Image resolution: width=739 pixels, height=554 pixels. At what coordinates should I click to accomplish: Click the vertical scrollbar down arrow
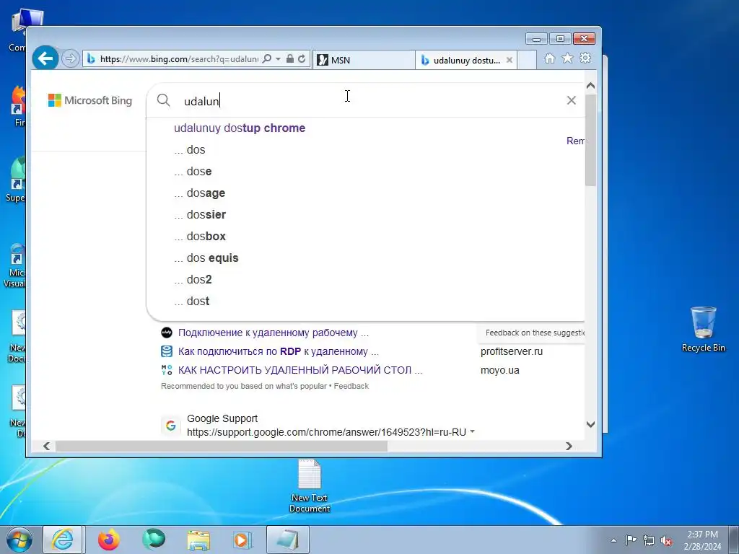click(590, 424)
